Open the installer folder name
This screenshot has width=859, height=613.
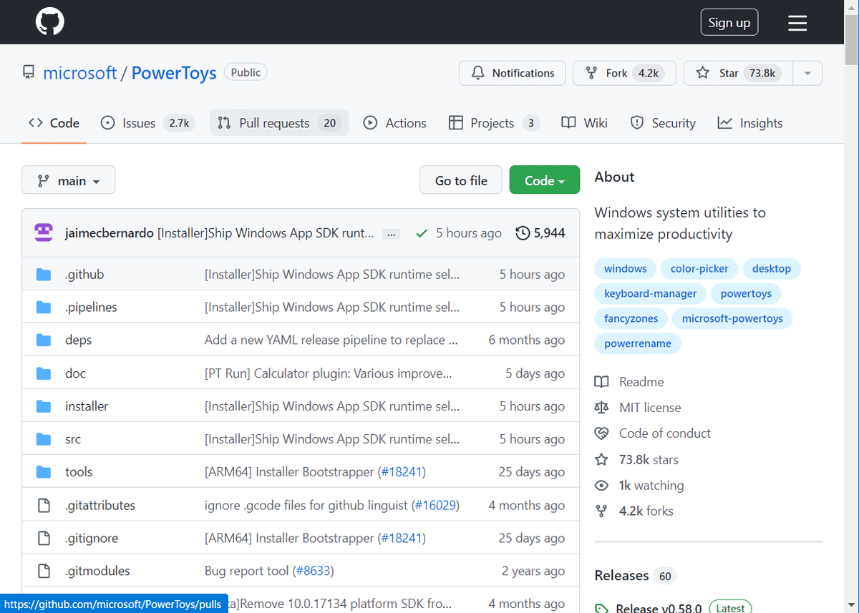[x=87, y=406]
